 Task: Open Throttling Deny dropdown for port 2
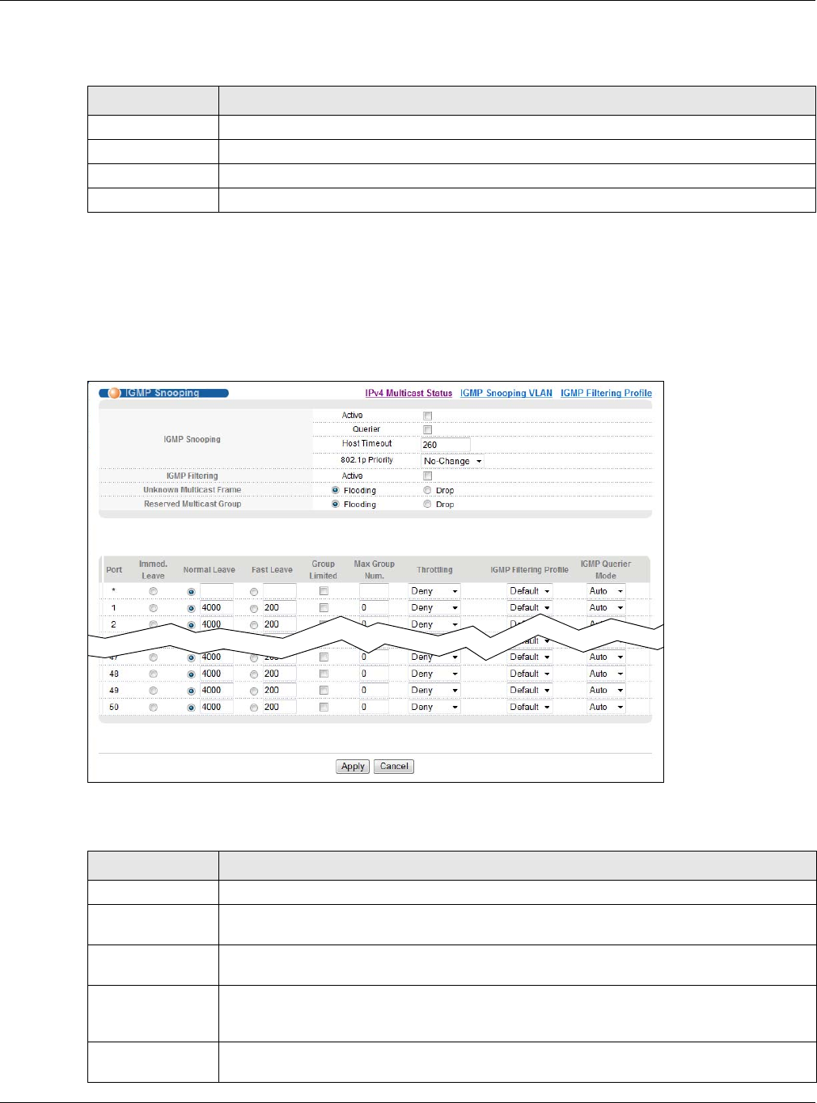pyautogui.click(x=434, y=624)
